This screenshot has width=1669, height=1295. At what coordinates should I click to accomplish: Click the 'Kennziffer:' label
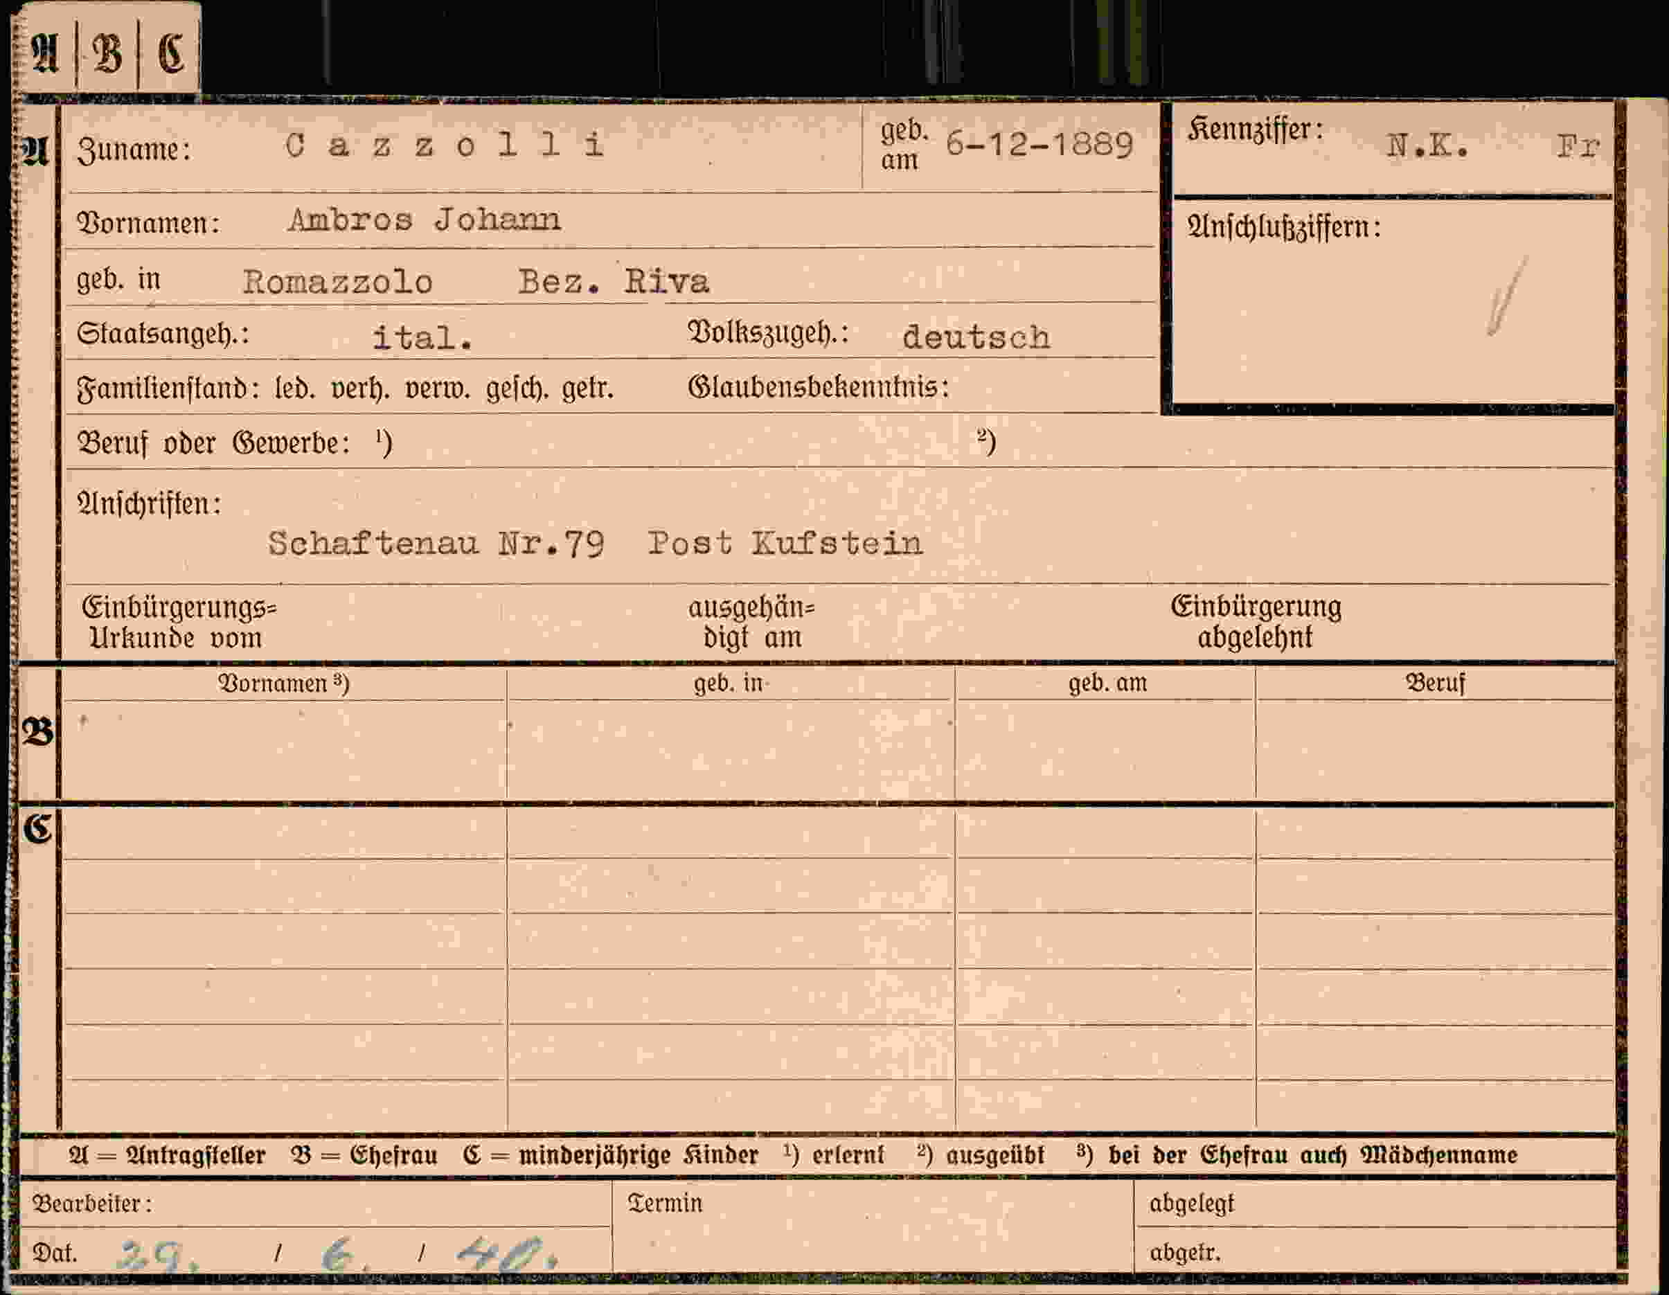(x=1256, y=130)
